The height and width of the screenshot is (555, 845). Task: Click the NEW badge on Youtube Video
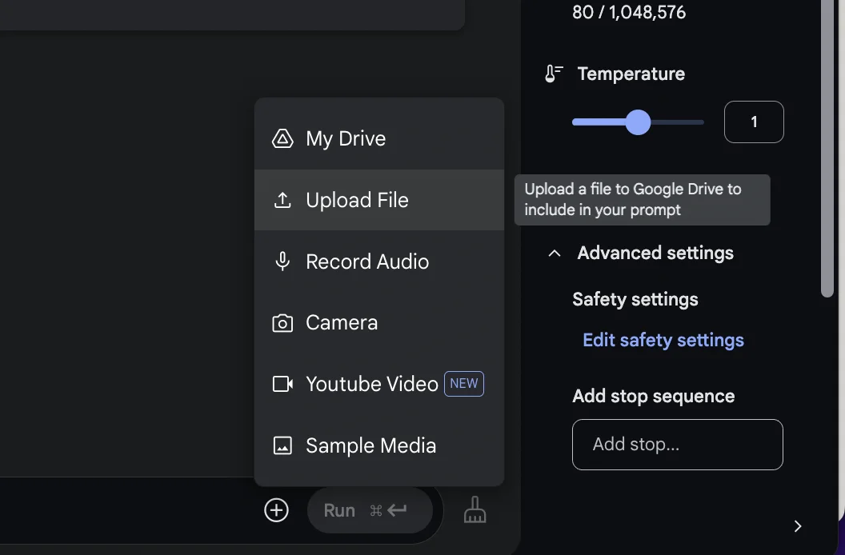pyautogui.click(x=464, y=384)
